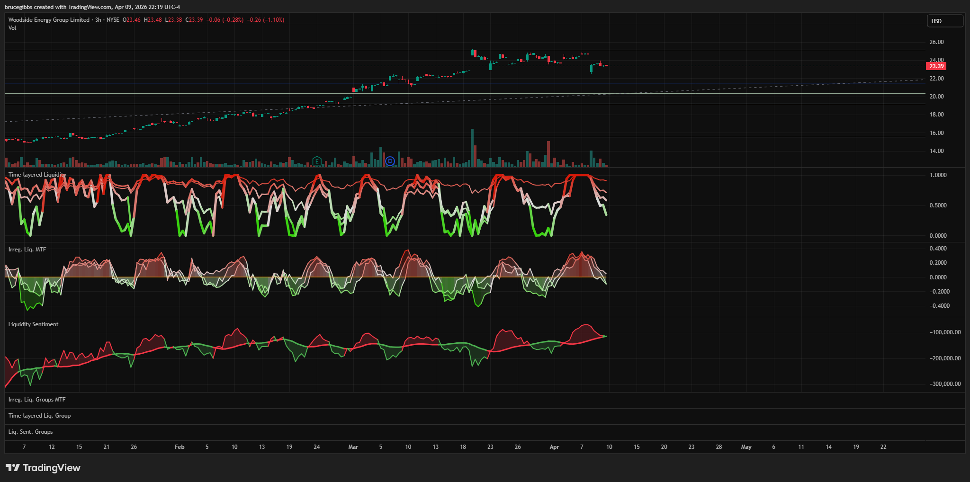
Task: Click the dividend 'D' marker icon
Action: 390,161
